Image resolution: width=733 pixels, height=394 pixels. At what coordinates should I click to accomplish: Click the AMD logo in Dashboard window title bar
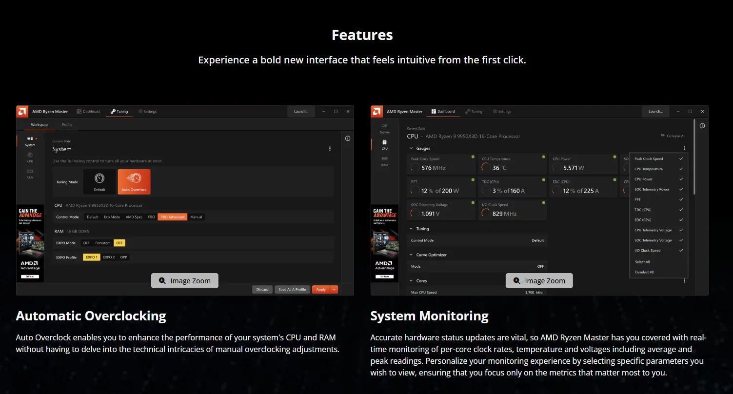(376, 111)
